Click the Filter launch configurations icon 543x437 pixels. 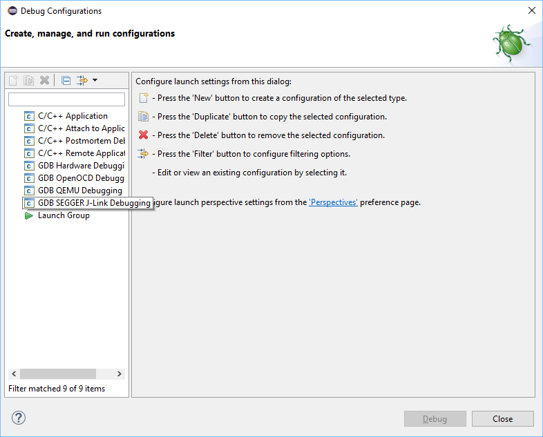pos(82,81)
